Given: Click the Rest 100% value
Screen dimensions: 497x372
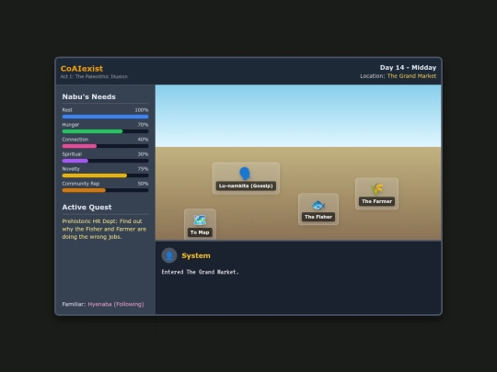Looking at the screenshot, I should click(142, 110).
